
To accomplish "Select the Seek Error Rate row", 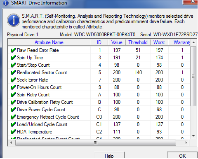I will [99, 80].
